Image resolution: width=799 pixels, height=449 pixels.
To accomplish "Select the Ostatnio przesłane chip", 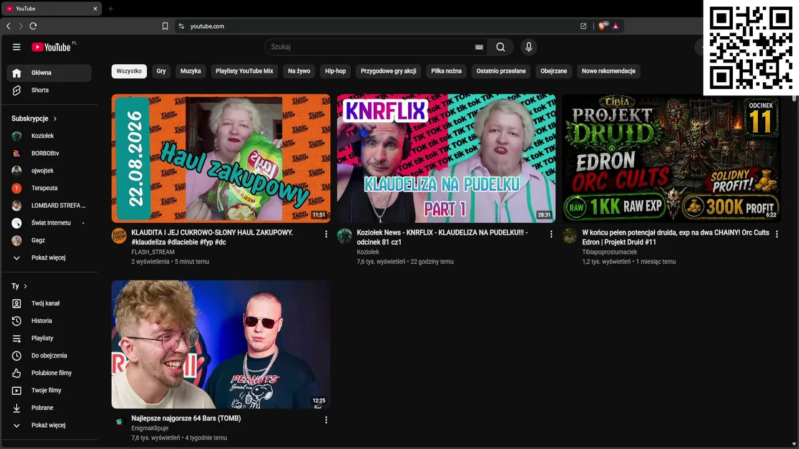I will (x=501, y=71).
